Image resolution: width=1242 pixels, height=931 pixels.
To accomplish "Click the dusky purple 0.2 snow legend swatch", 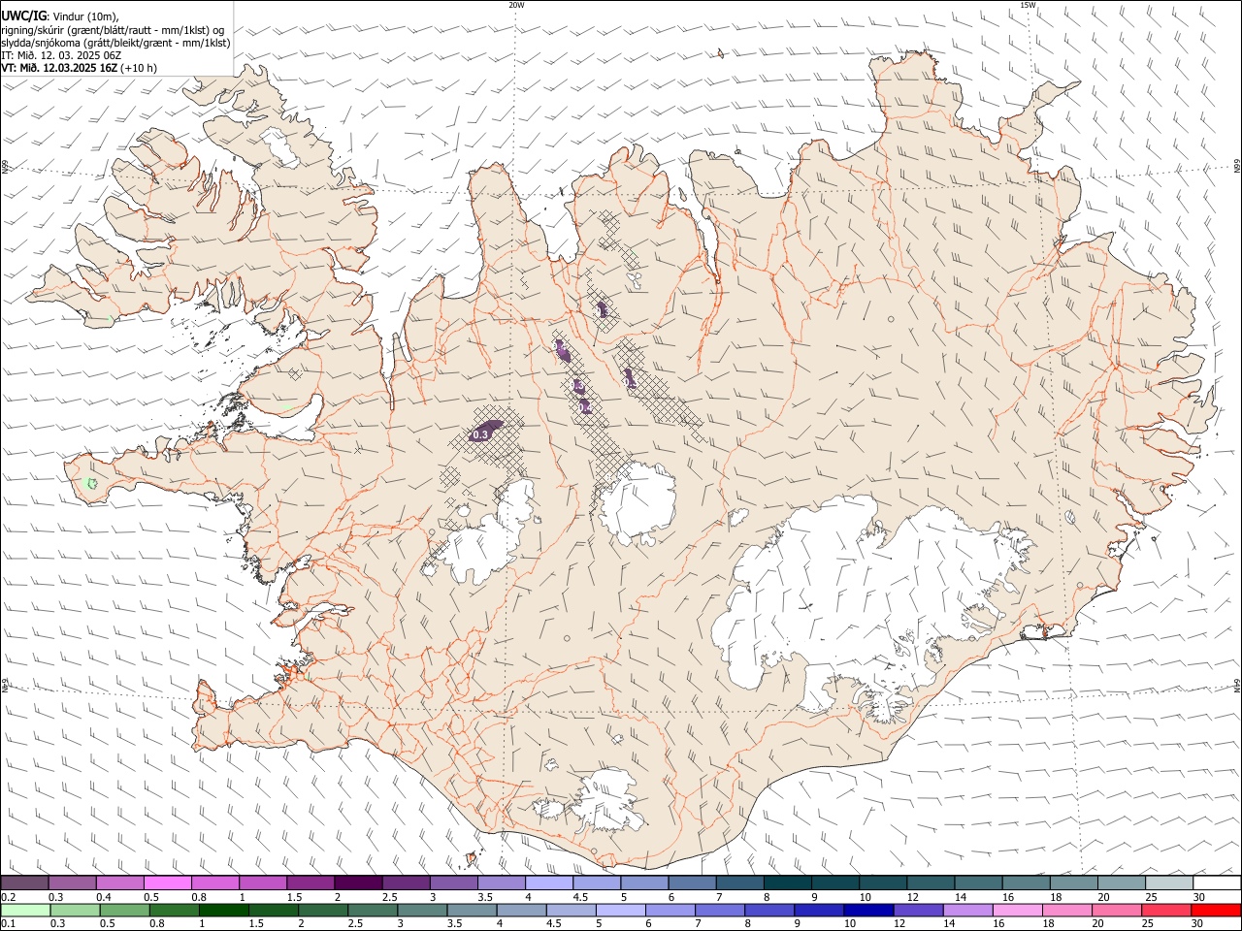I will (x=24, y=883).
